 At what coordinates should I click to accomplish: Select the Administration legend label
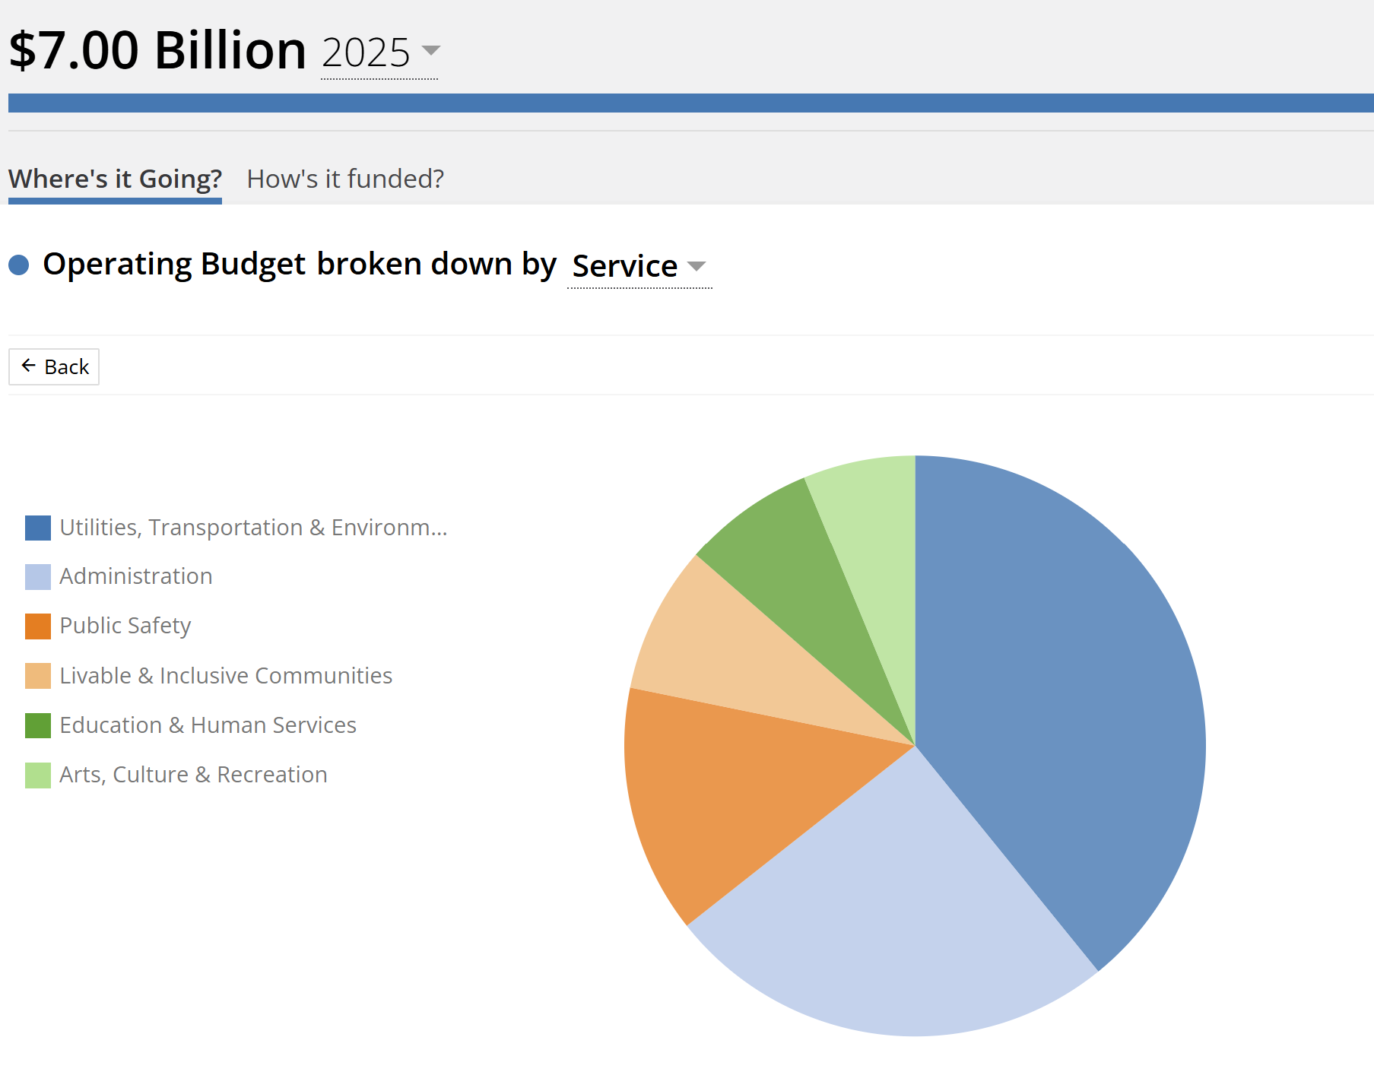[x=136, y=576]
